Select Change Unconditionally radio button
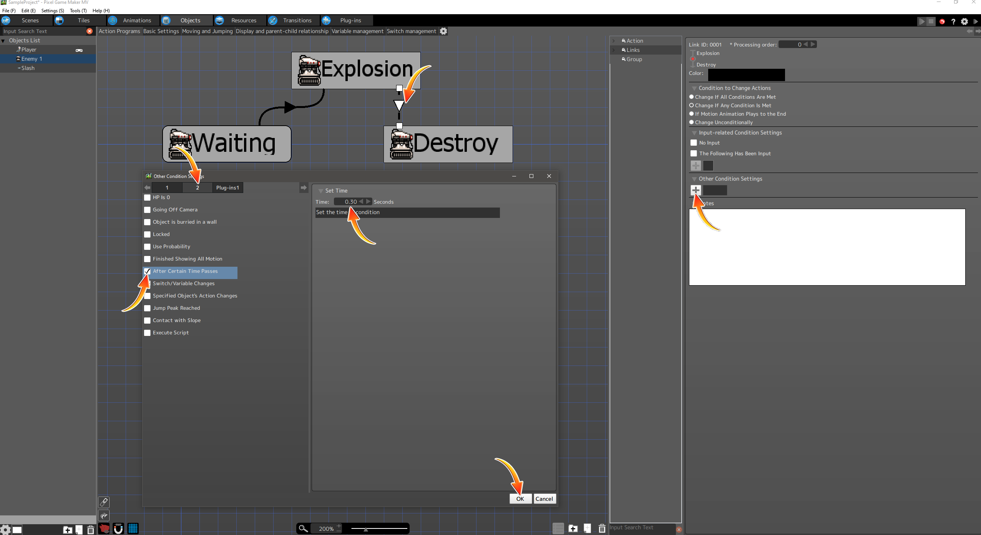This screenshot has width=981, height=535. [x=692, y=122]
